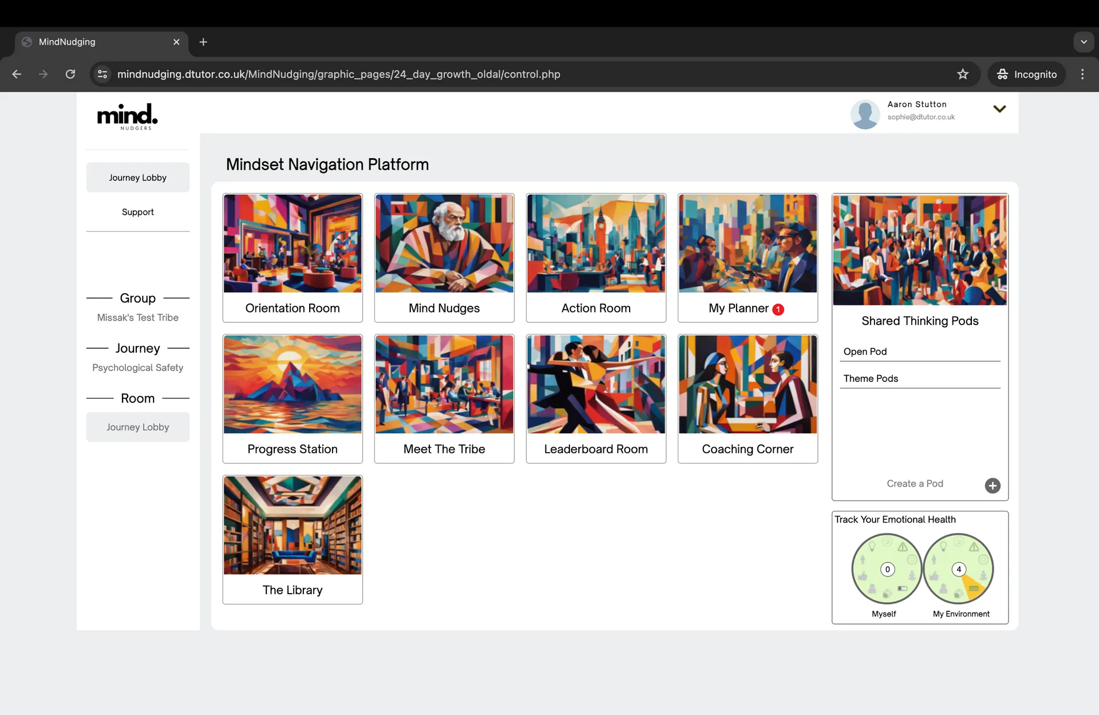Click the browser reload icon
This screenshot has height=715, width=1099.
tap(70, 74)
